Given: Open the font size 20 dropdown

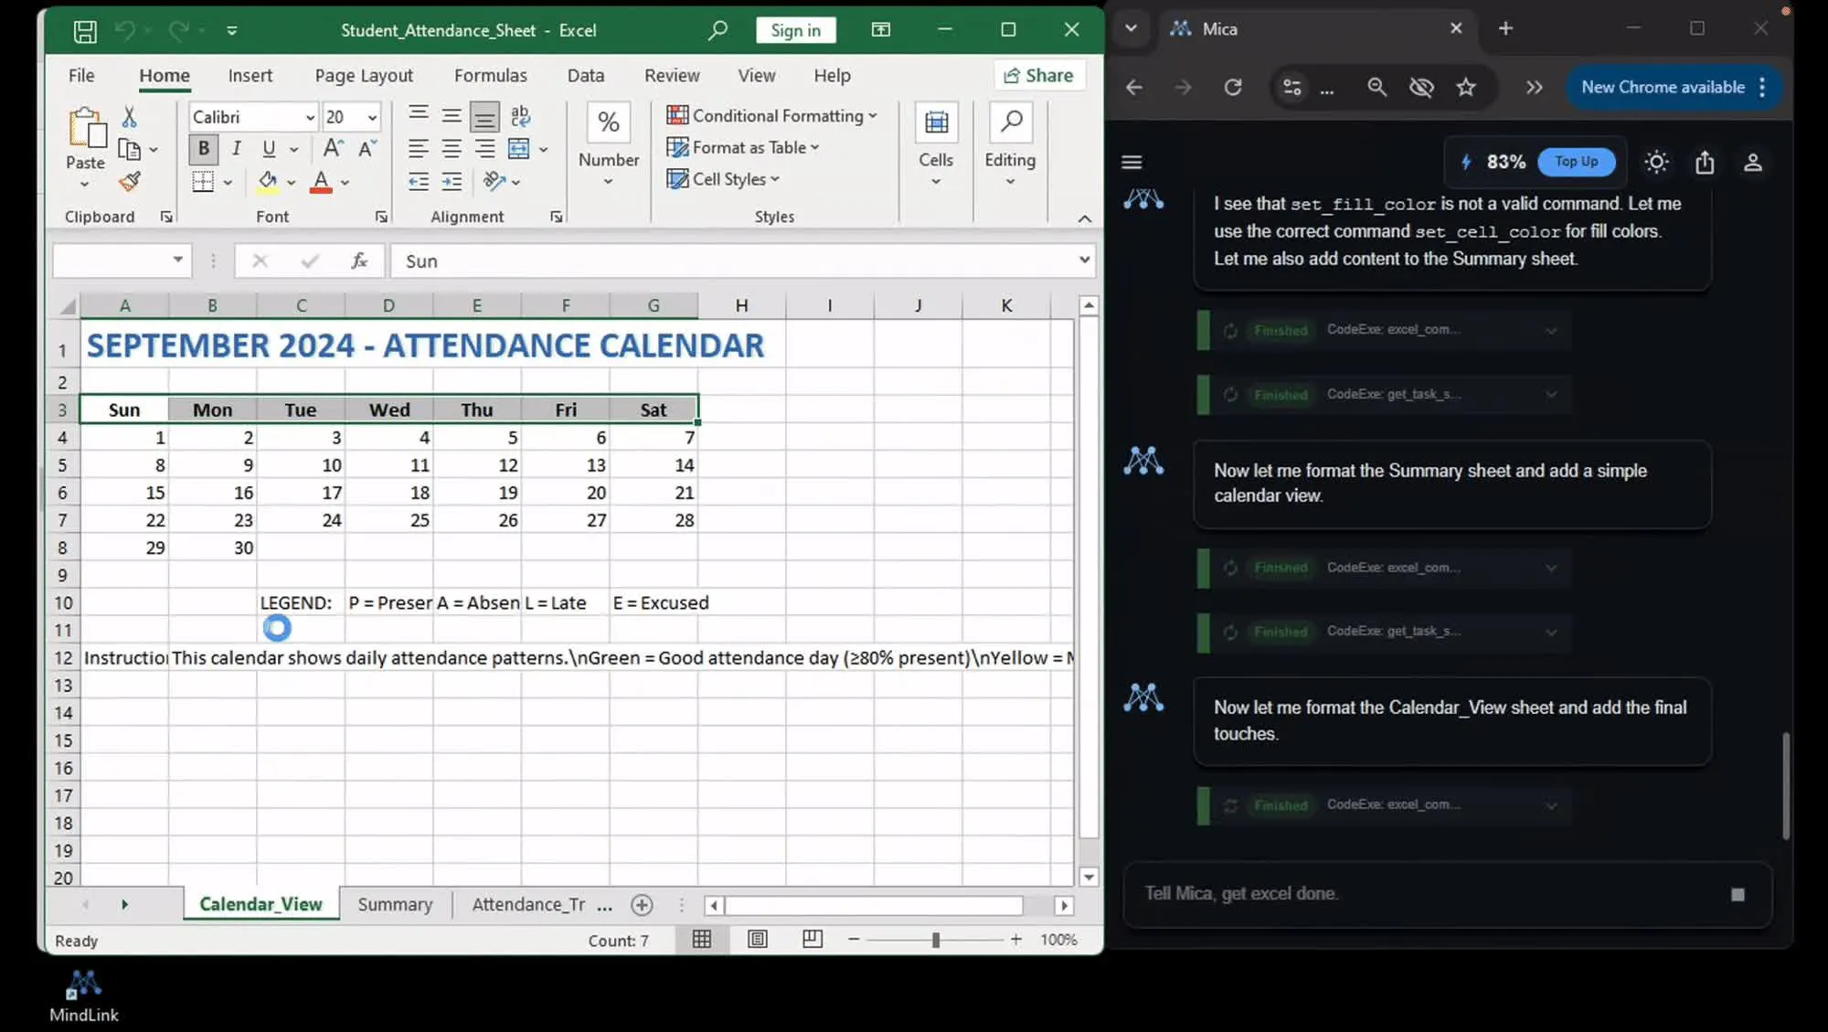Looking at the screenshot, I should click(372, 117).
